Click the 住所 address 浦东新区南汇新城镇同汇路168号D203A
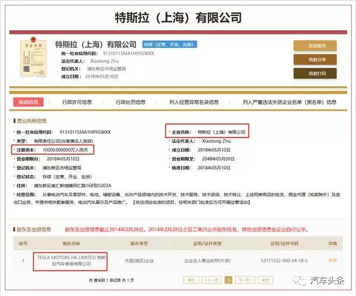This screenshot has height=296, width=356. tap(72, 185)
